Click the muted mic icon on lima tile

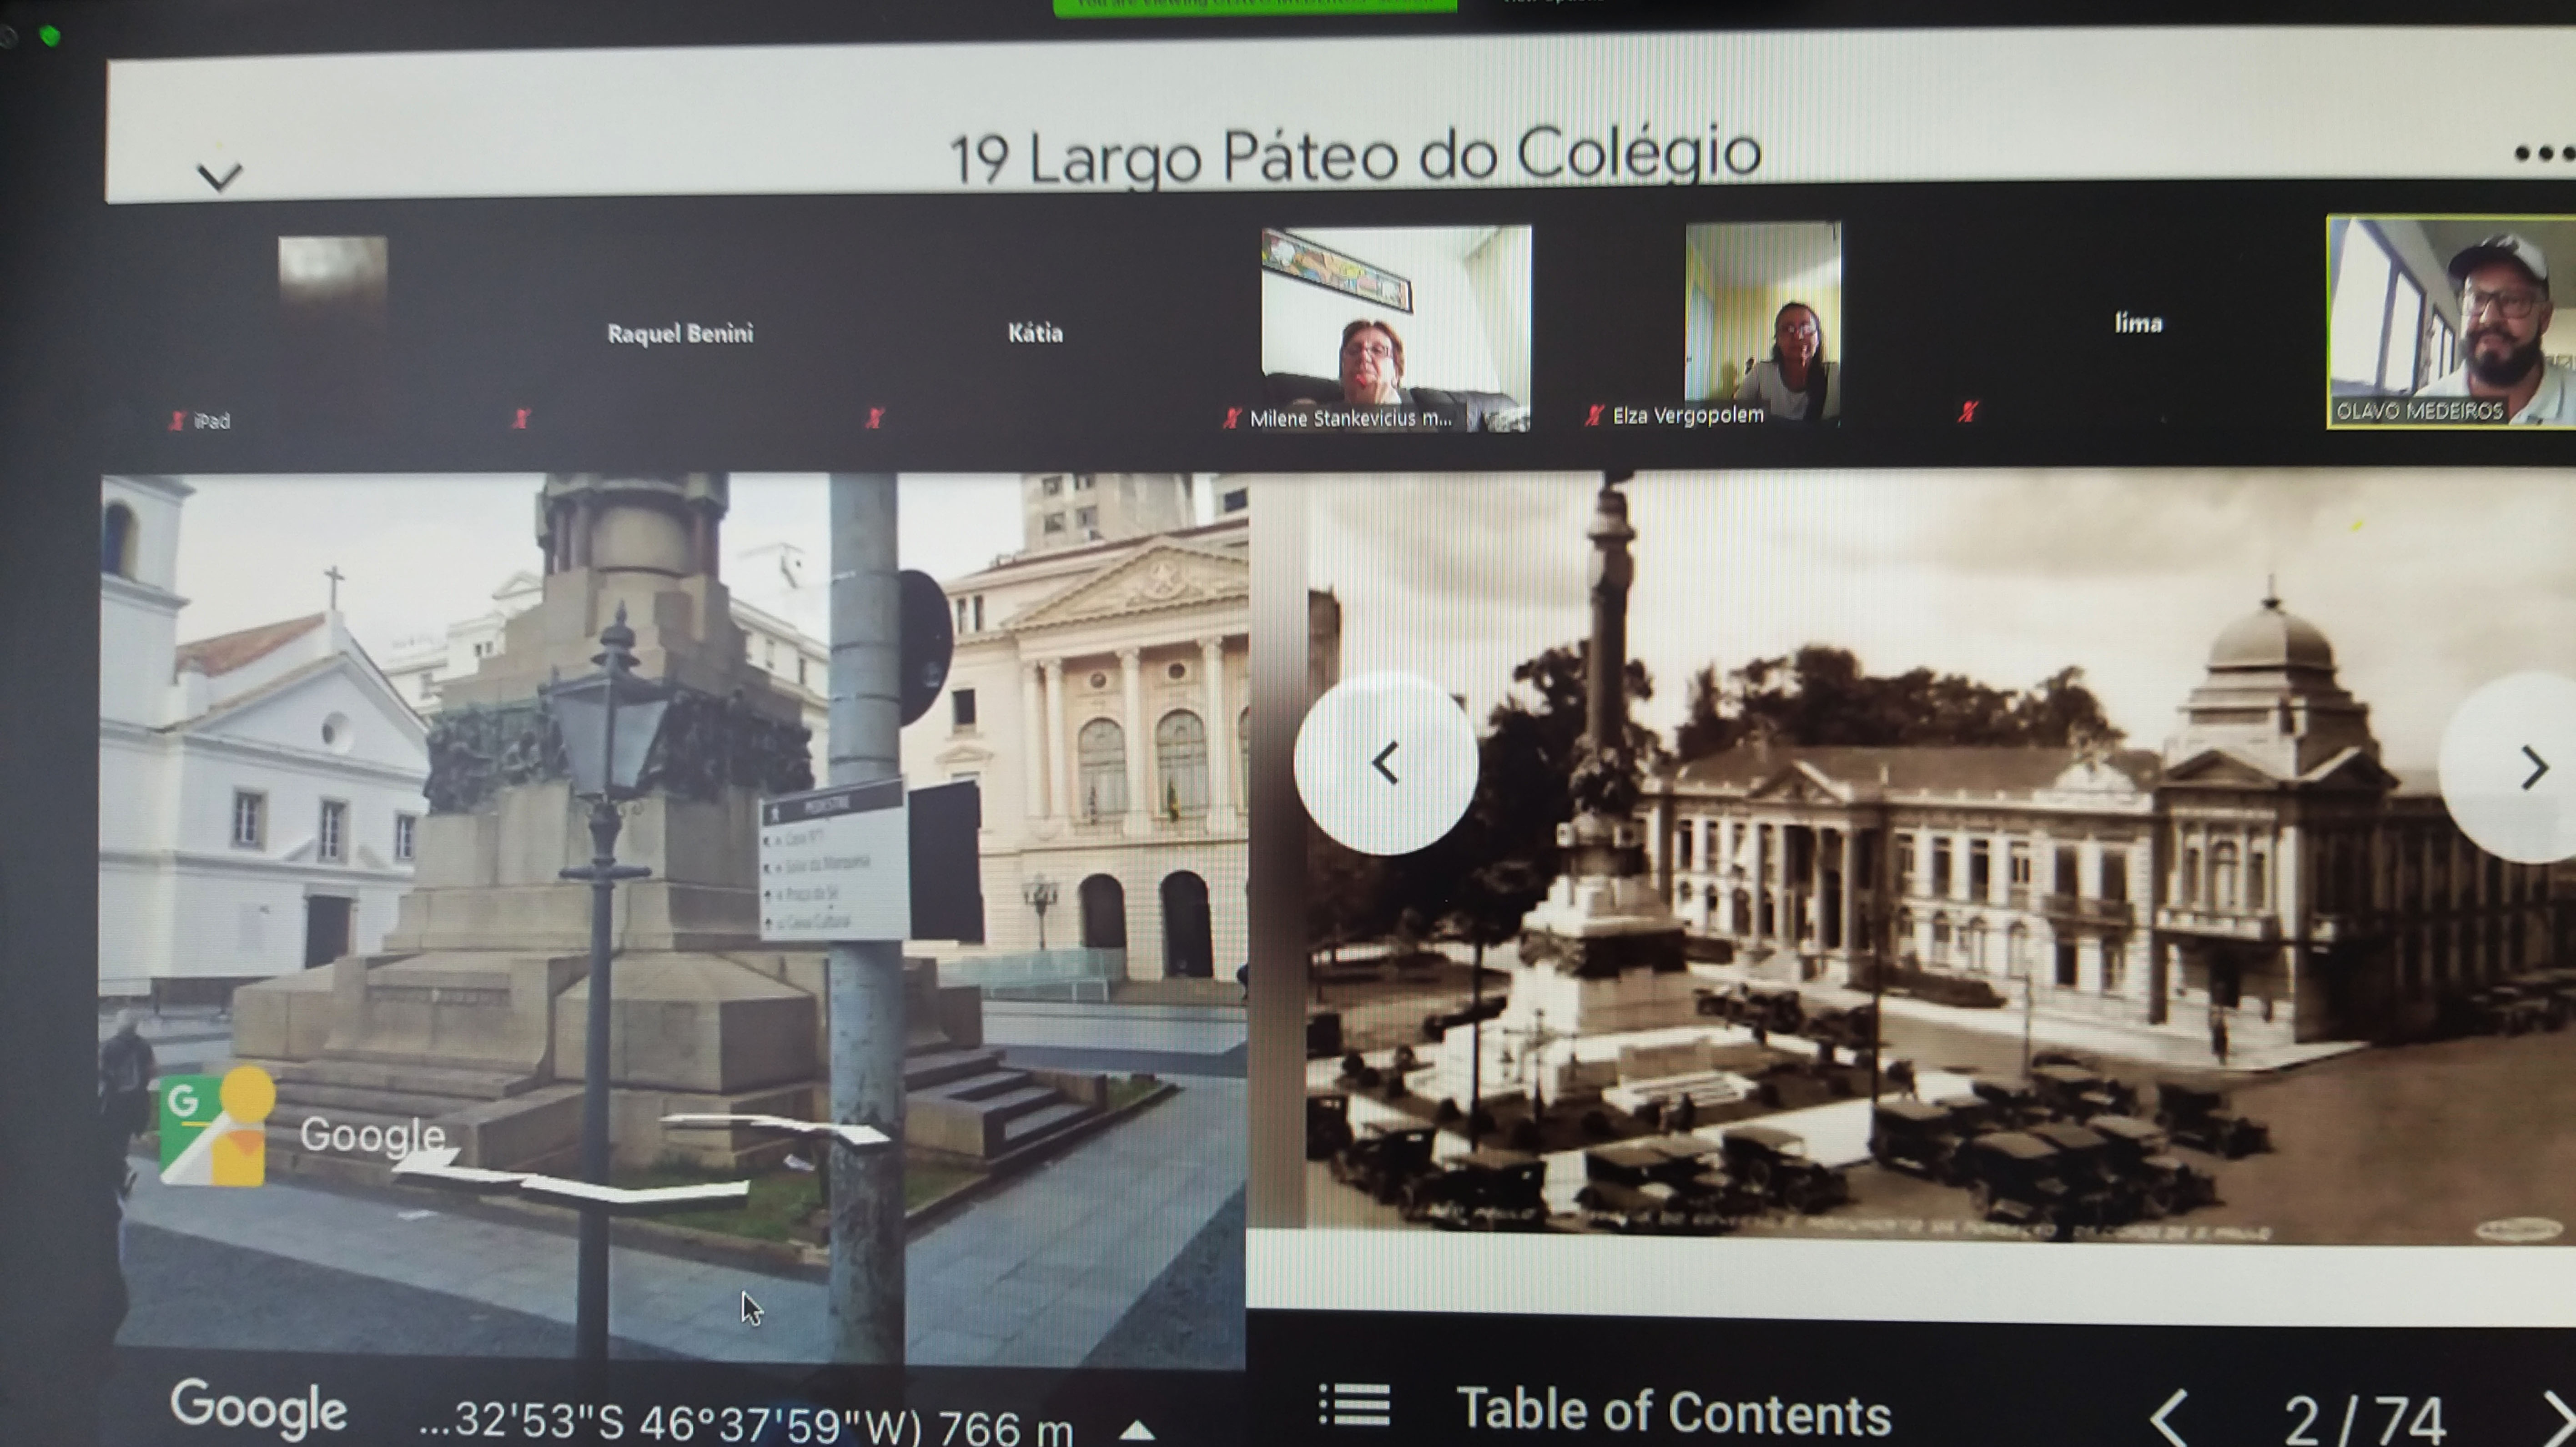click(1968, 411)
